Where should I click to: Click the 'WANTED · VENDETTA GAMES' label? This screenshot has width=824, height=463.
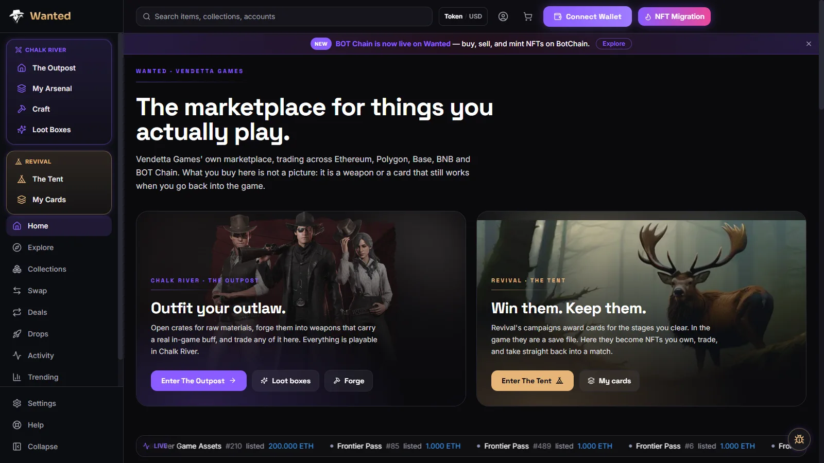[x=190, y=71]
